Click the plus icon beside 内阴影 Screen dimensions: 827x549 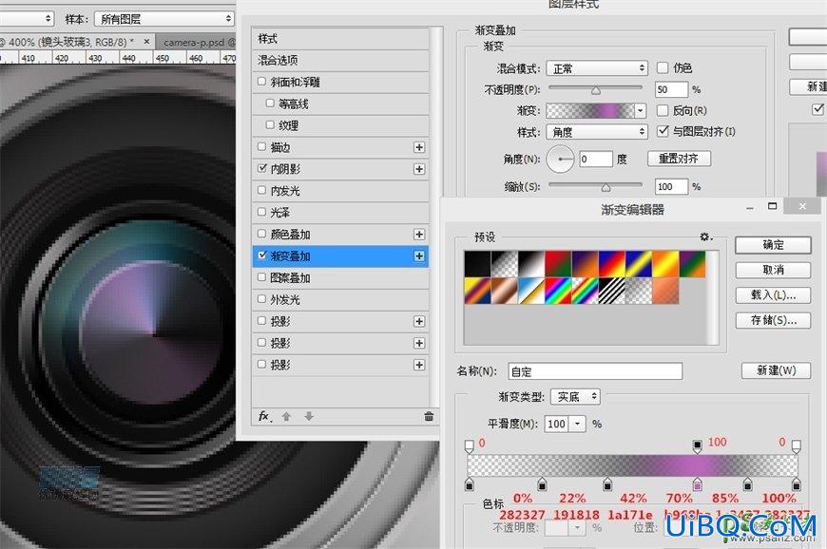coord(419,169)
